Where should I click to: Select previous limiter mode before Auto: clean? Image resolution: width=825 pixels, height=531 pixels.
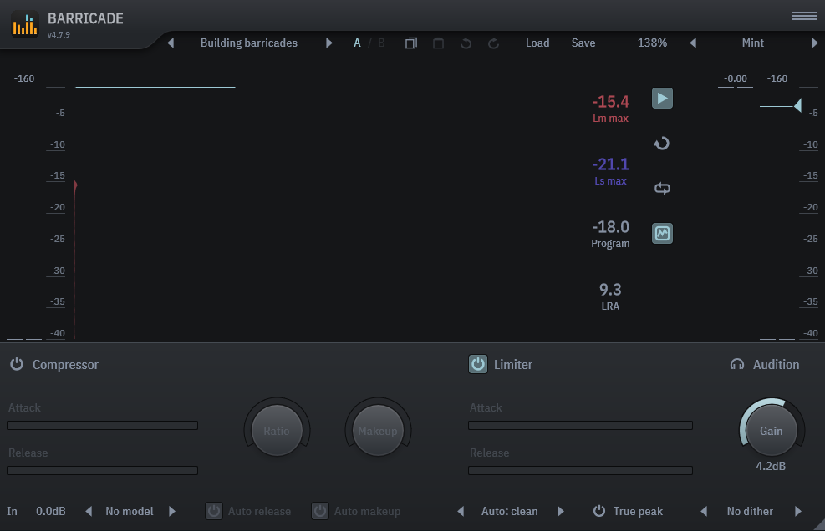(461, 511)
